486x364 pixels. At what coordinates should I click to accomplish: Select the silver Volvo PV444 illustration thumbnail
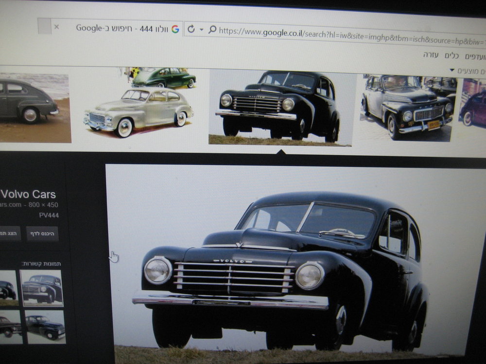point(139,103)
